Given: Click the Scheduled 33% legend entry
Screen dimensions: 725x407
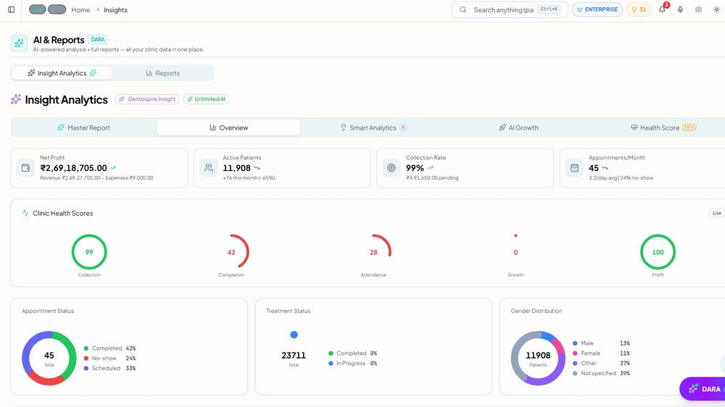Looking at the screenshot, I should coord(110,368).
